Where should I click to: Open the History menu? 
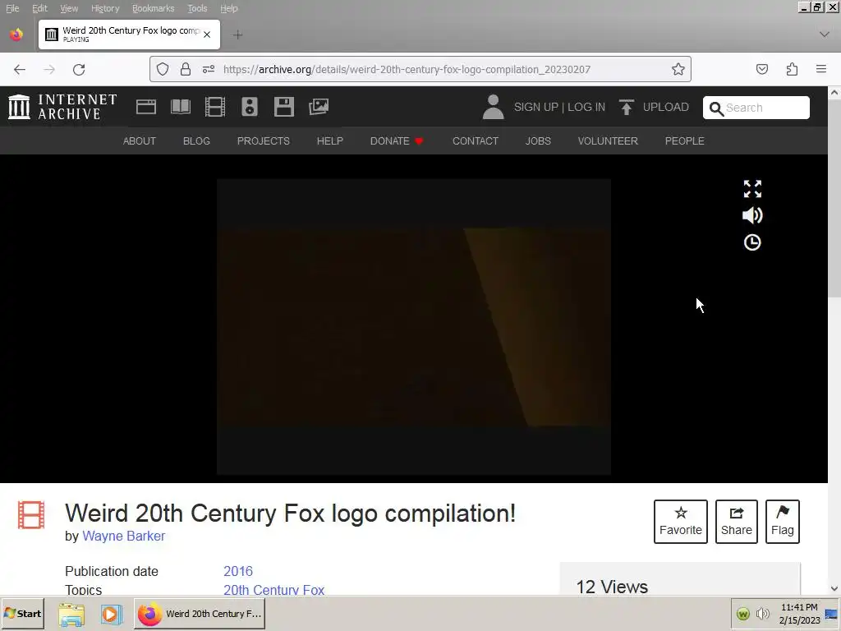pyautogui.click(x=105, y=8)
